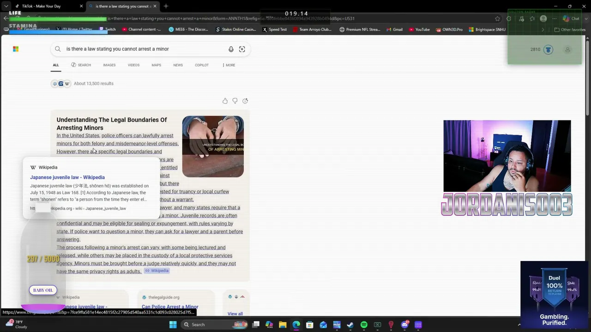Open Task View from taskbar

256,325
